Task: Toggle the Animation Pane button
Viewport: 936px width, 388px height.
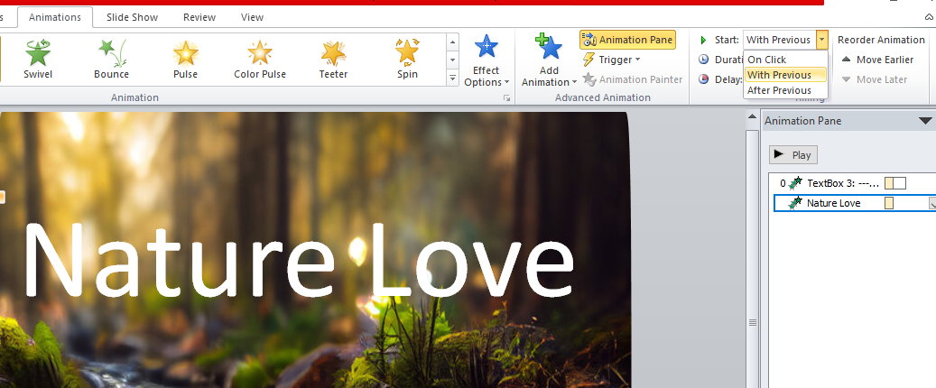Action: [627, 40]
